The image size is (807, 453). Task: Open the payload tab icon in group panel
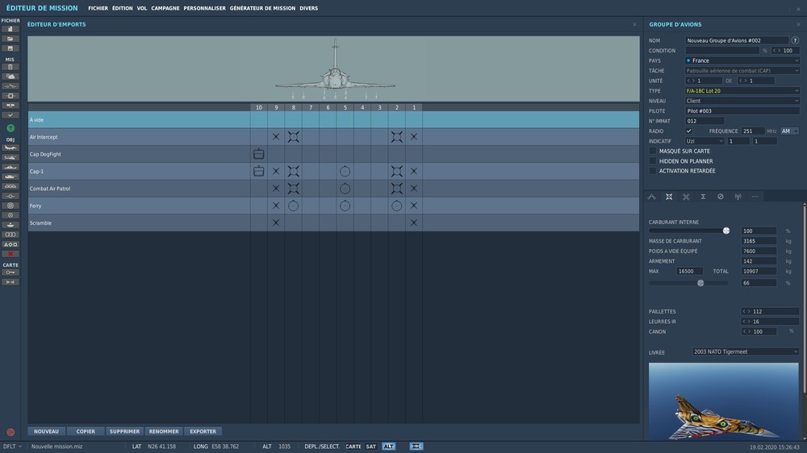pyautogui.click(x=668, y=197)
